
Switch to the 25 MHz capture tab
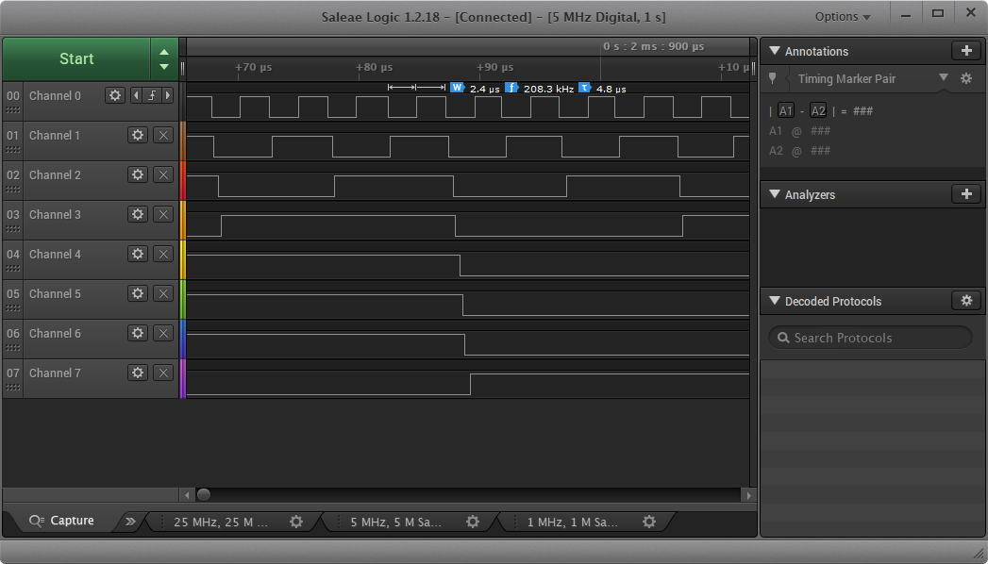pyautogui.click(x=221, y=522)
